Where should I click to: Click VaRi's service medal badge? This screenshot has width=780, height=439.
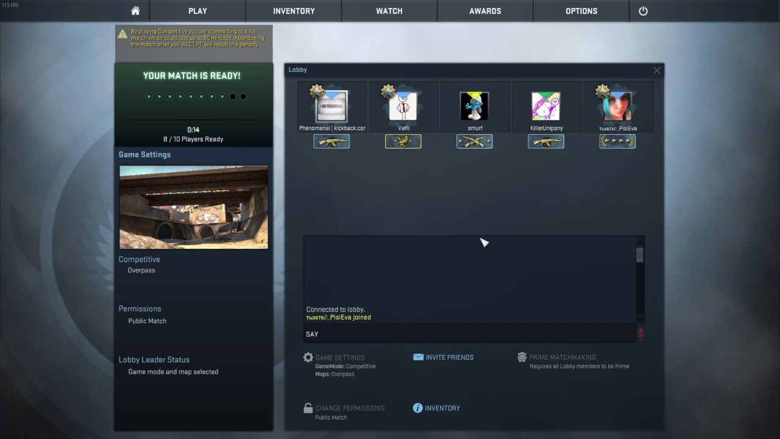click(388, 91)
